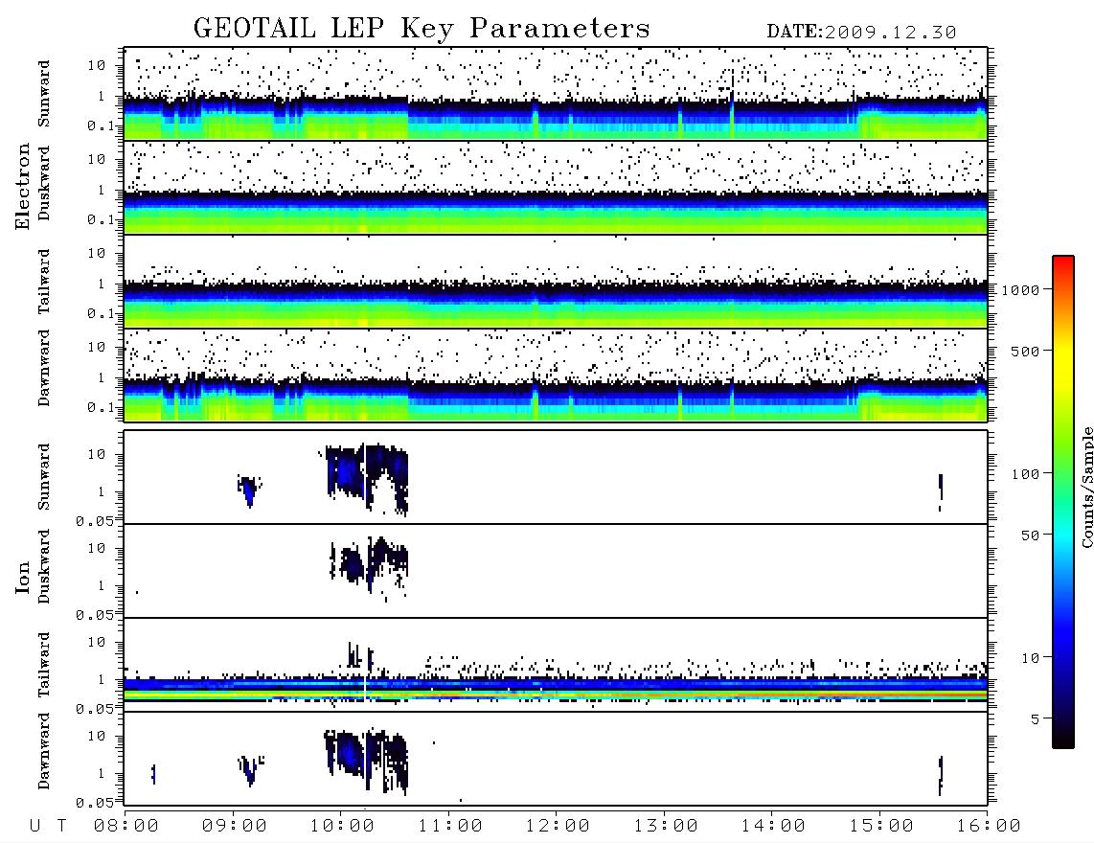Click the 1000 color bar tick label
Viewport: 1094px width, 843px height.
point(1020,290)
